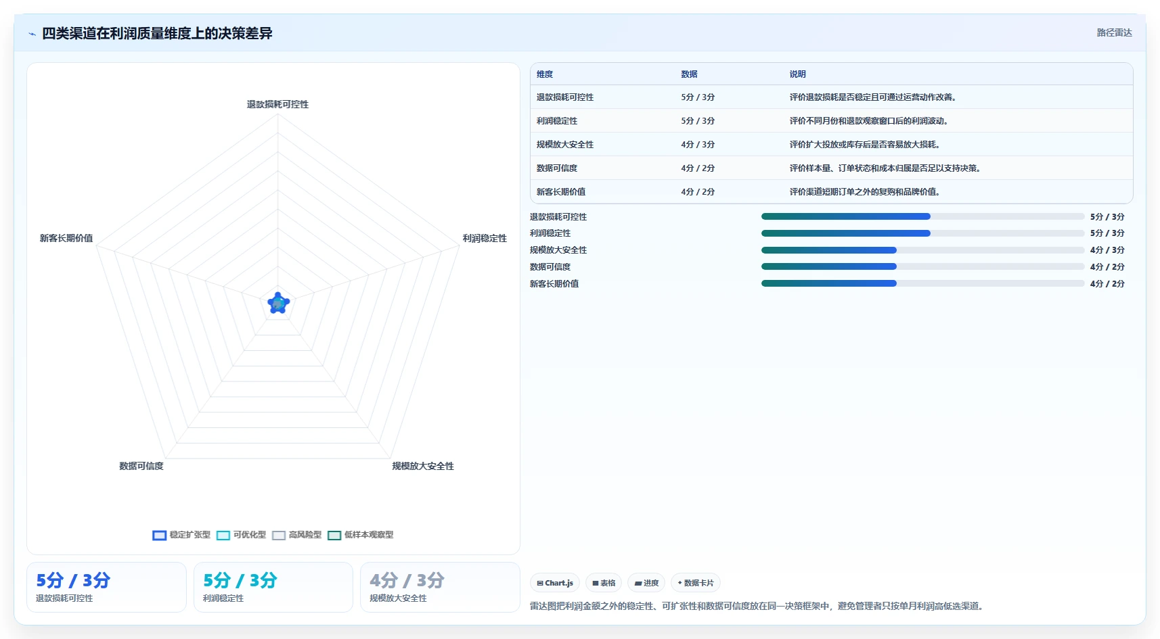Click the 评价不同月份和退款观察窗口 description cell
Viewport: 1160px width, 639px height.
click(x=868, y=121)
